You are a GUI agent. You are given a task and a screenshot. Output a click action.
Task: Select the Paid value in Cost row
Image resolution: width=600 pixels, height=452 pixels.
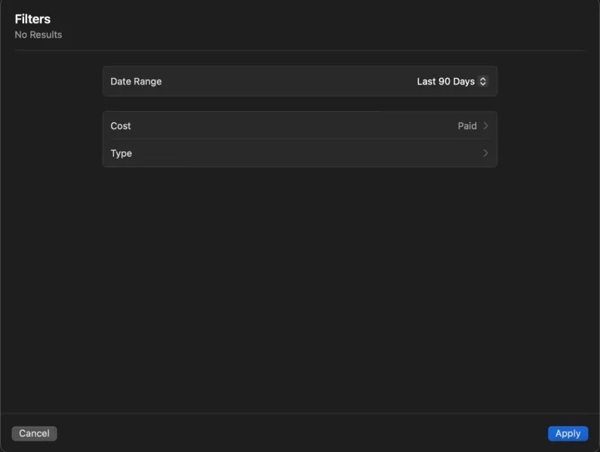[x=467, y=126]
